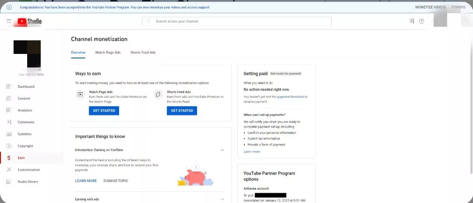The image size is (473, 203).
Task: Click the Shorts Feed Ads icon
Action: coord(158,95)
